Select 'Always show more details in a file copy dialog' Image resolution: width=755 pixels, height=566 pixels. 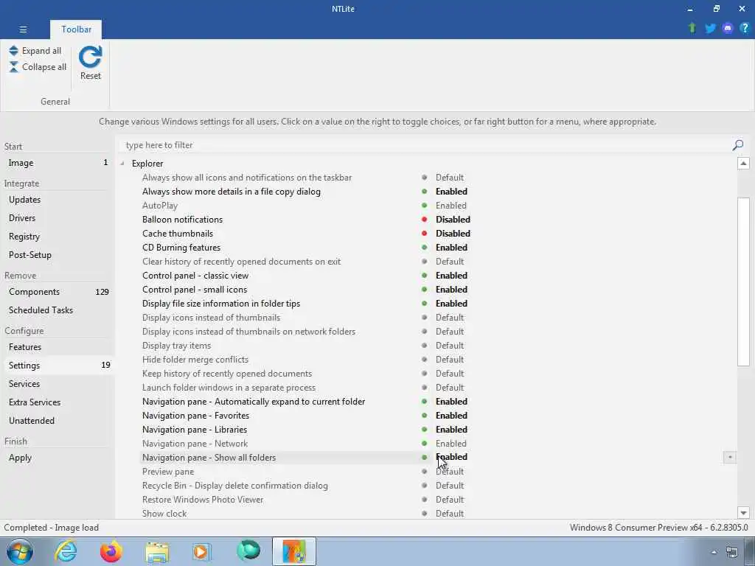(x=231, y=192)
